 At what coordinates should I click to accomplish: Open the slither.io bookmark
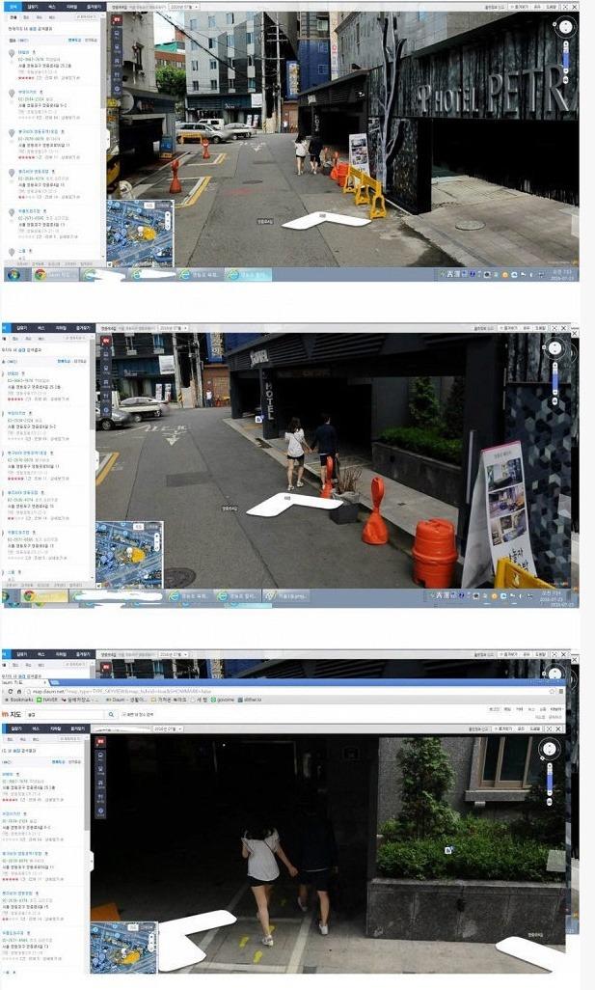coord(249,701)
